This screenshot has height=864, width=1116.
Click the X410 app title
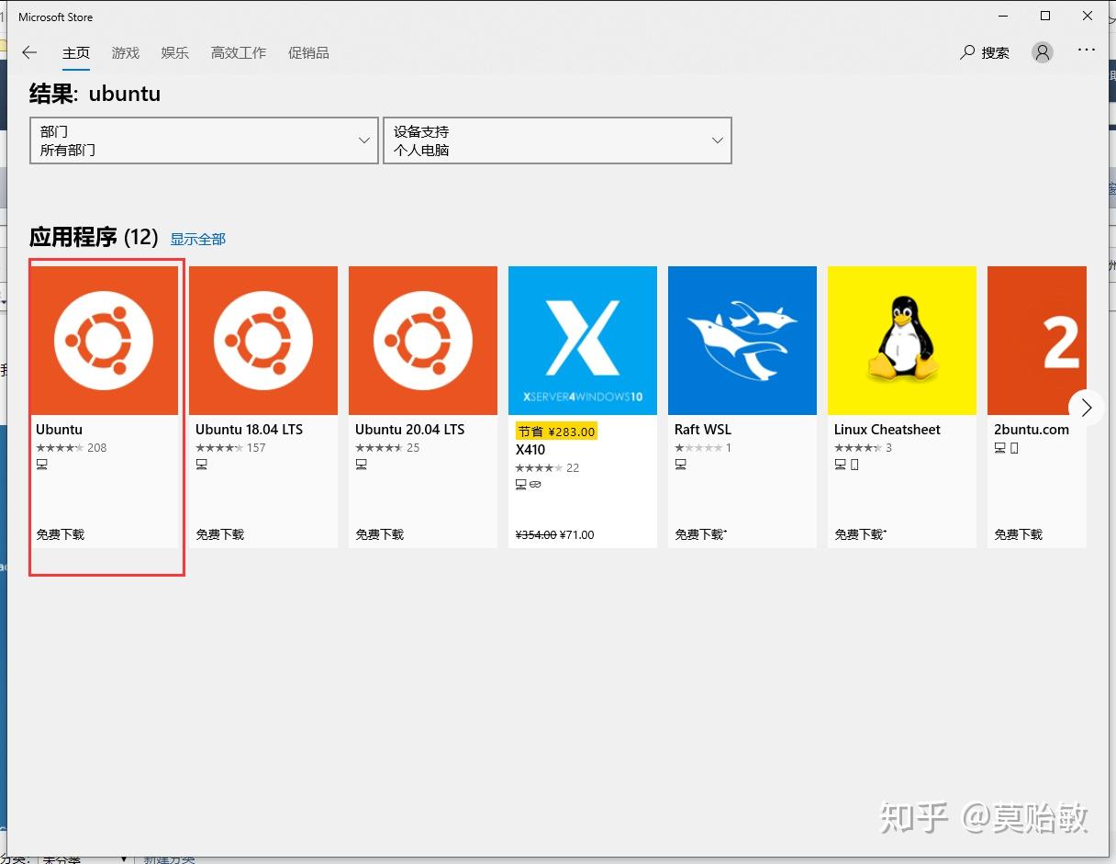point(530,450)
